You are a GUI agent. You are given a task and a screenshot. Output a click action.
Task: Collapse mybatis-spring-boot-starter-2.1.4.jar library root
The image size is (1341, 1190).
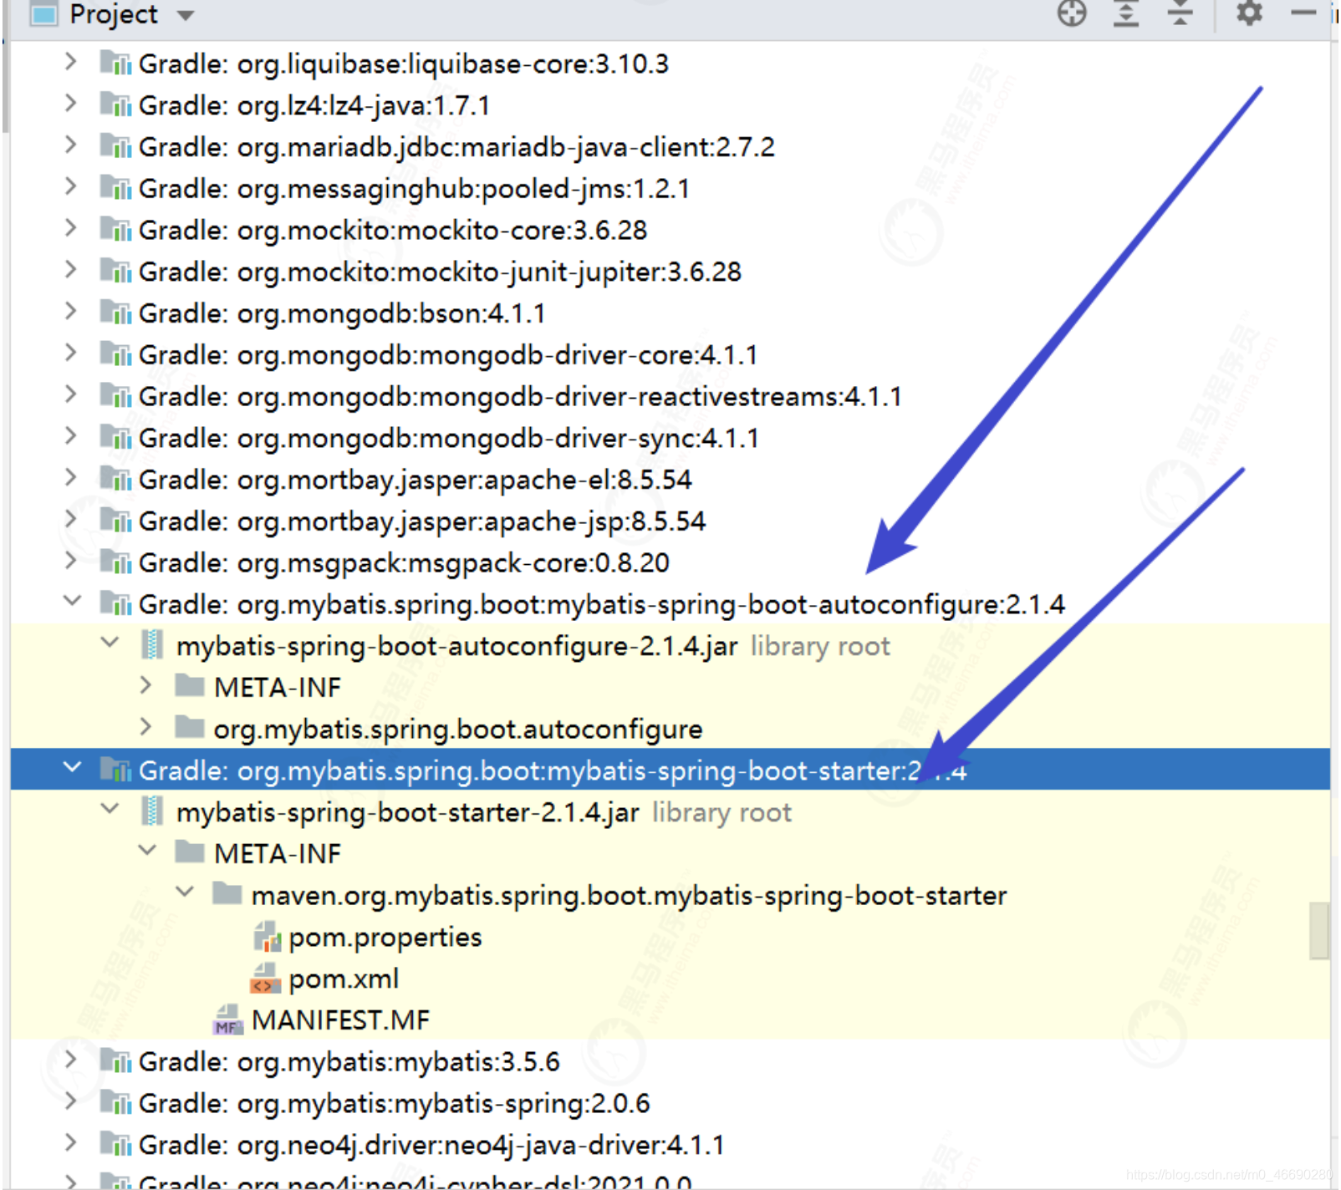tap(110, 809)
